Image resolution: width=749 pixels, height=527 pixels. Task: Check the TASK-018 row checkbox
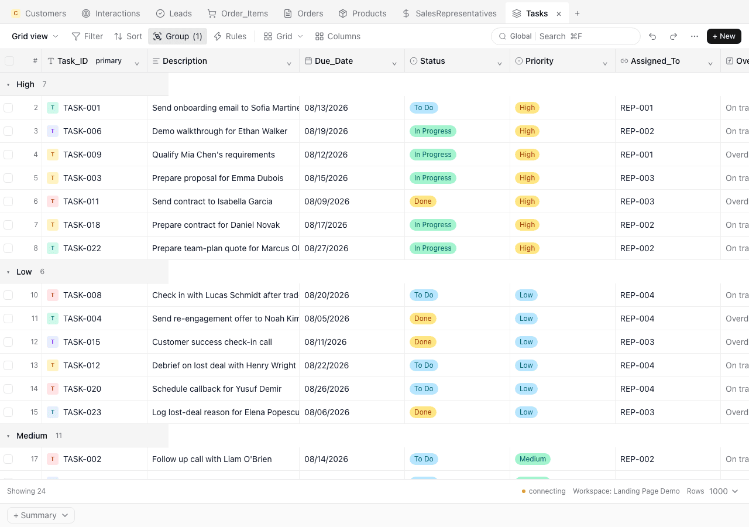click(8, 225)
